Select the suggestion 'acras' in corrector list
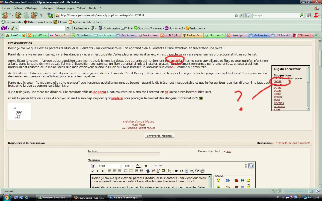 [x=277, y=88]
